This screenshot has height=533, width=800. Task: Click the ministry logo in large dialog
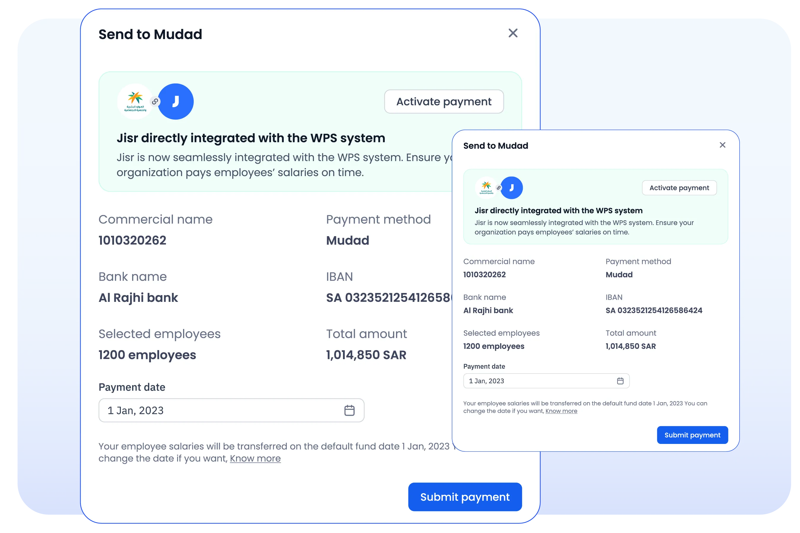[135, 101]
